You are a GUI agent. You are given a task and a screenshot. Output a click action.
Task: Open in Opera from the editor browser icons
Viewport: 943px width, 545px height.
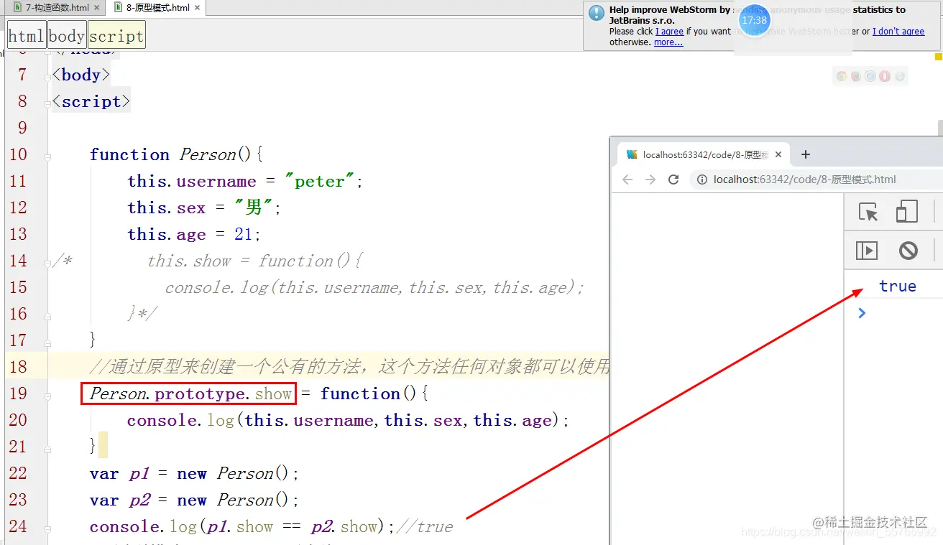coord(885,76)
